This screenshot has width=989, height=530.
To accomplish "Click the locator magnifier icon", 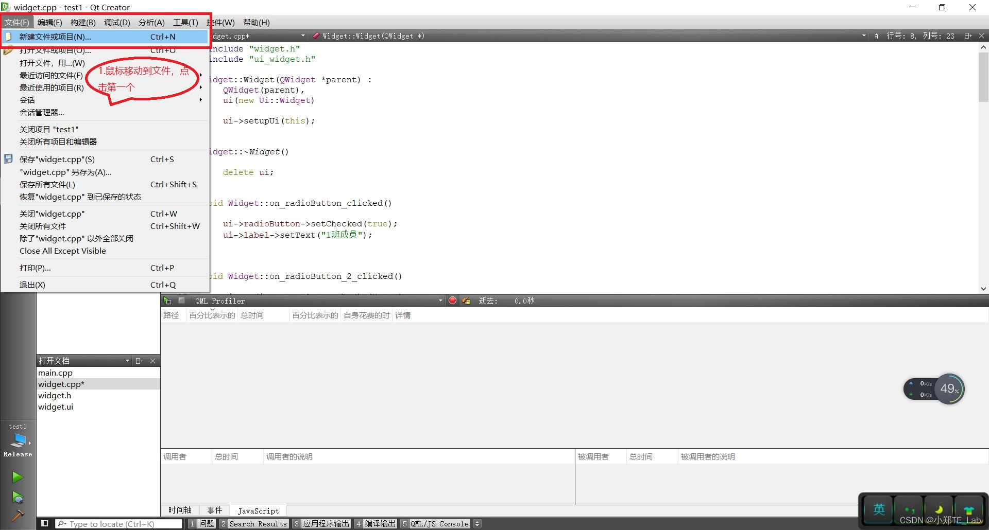I will tap(62, 524).
